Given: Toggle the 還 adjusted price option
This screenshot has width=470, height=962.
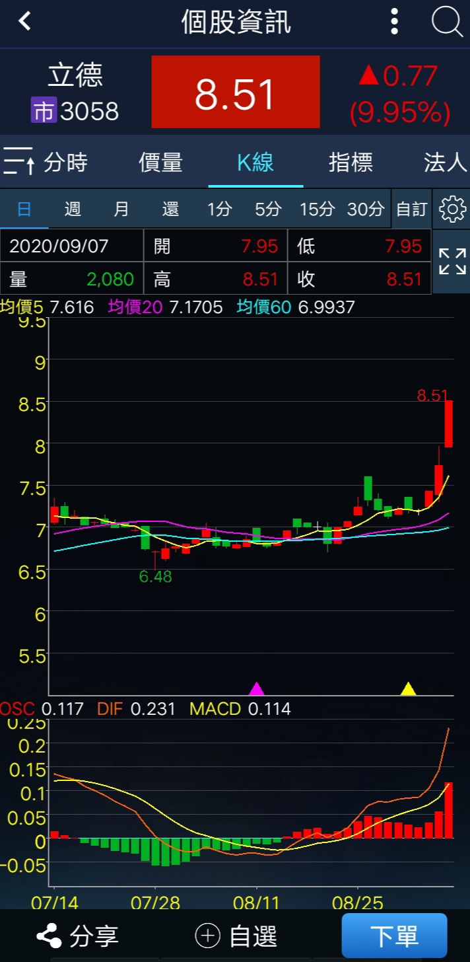Looking at the screenshot, I should pos(170,209).
